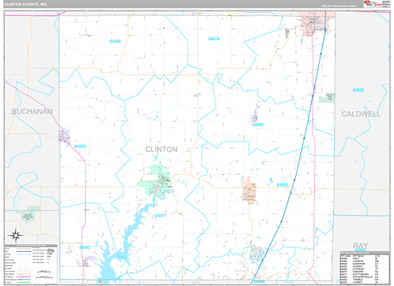
Task: Click the orange State Highways line in the legend
Action: (x=24, y=274)
